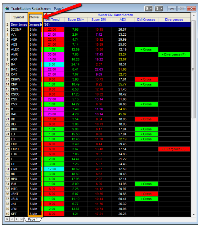Click 5 Min interval cell for CAT
The width and height of the screenshot is (198, 225).
pyautogui.click(x=34, y=74)
